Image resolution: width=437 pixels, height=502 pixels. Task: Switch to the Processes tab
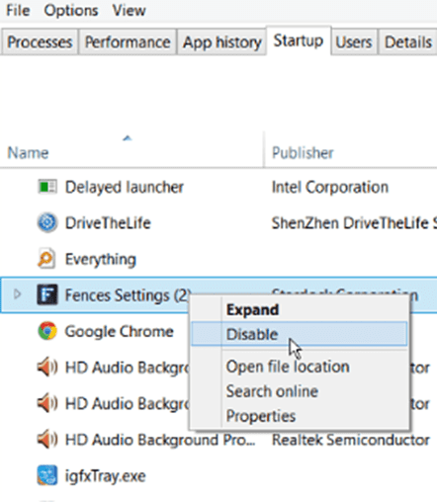tap(40, 42)
